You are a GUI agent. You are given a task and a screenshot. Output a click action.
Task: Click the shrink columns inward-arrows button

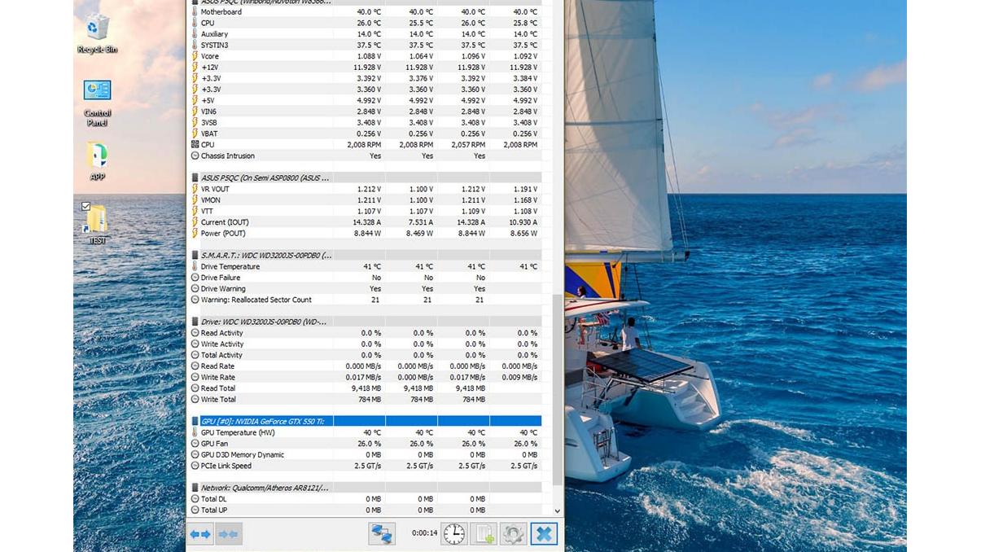(x=229, y=534)
